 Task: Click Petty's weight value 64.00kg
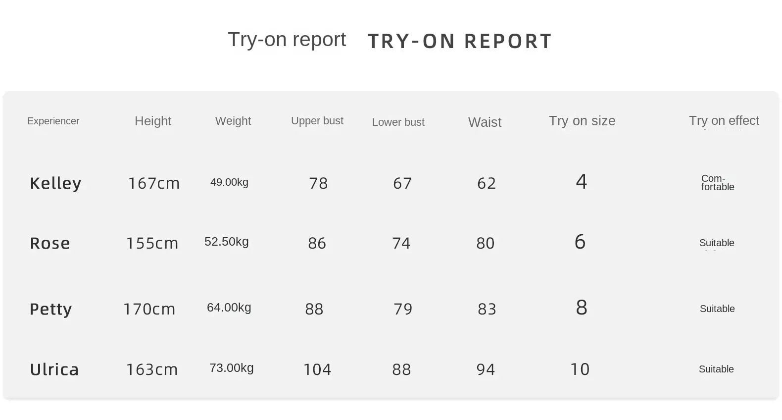pos(229,308)
